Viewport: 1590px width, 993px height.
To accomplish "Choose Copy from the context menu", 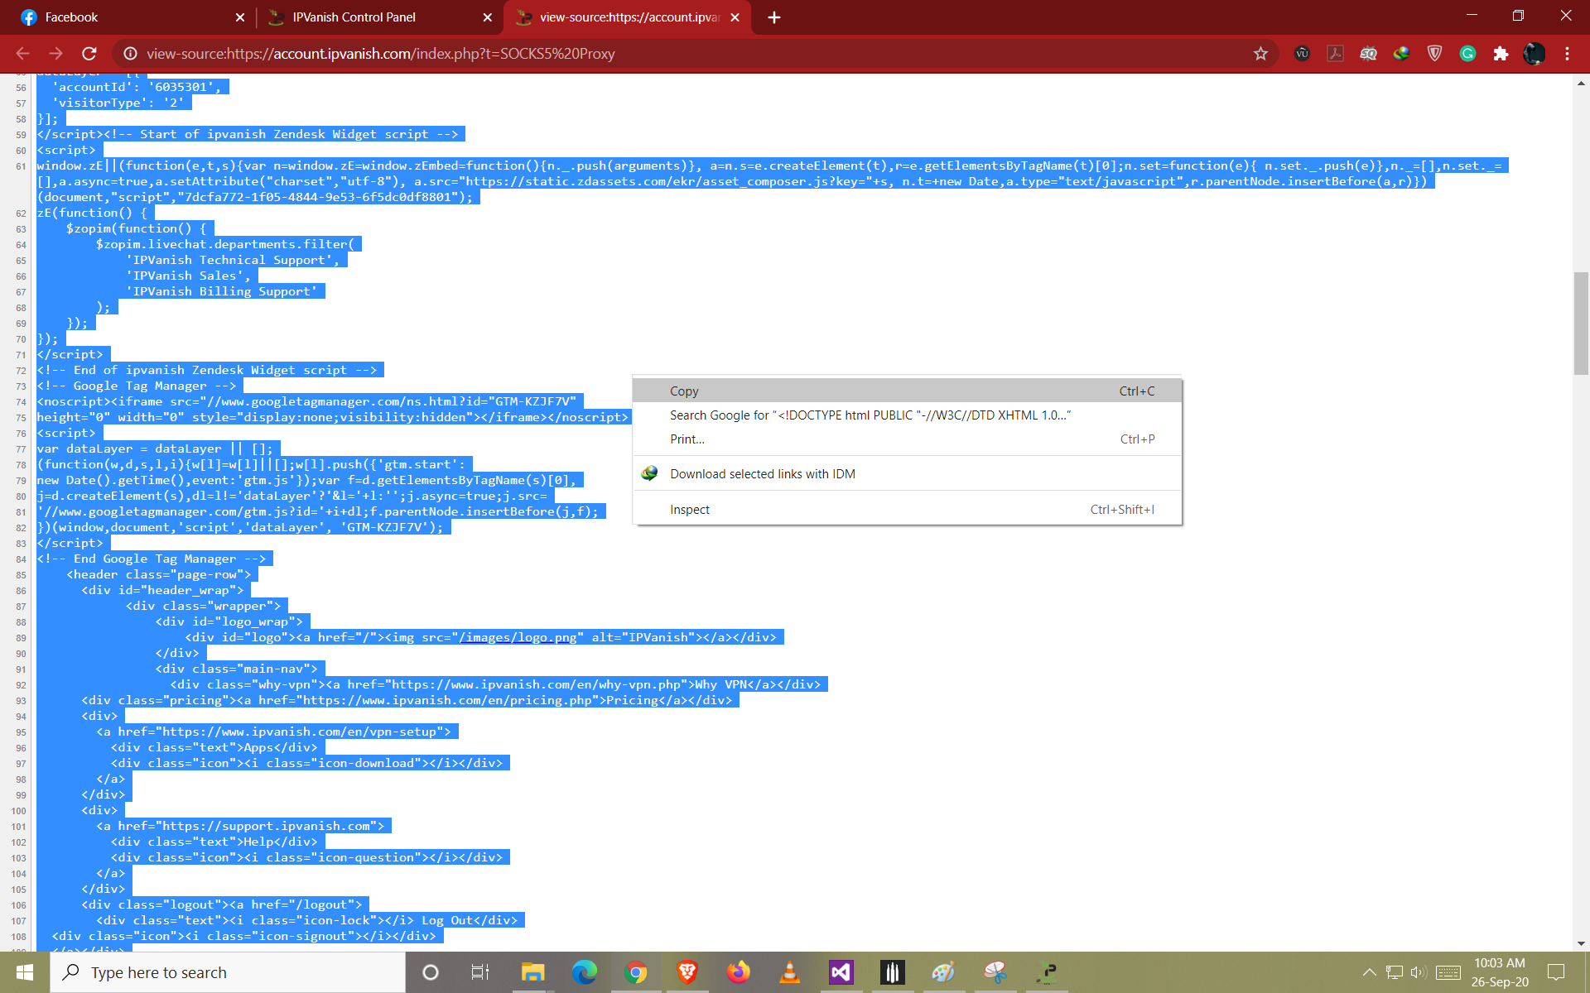I will click(x=907, y=391).
